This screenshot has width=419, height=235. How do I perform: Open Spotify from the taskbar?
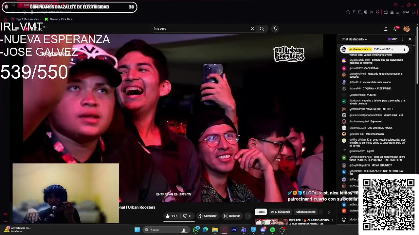point(272,230)
